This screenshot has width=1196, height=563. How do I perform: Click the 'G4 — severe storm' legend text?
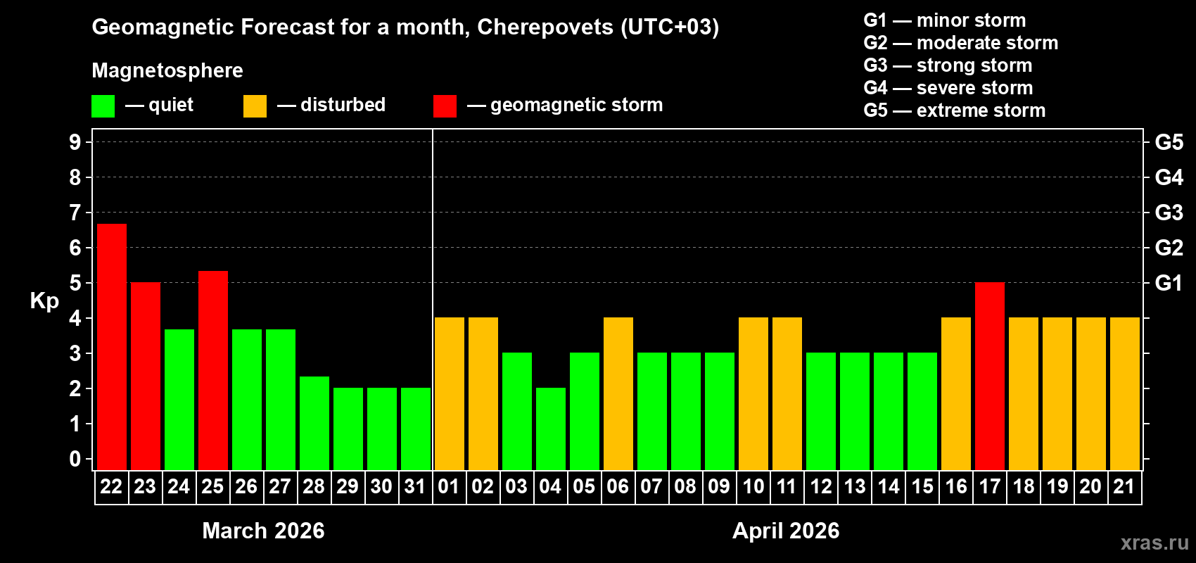coord(948,88)
